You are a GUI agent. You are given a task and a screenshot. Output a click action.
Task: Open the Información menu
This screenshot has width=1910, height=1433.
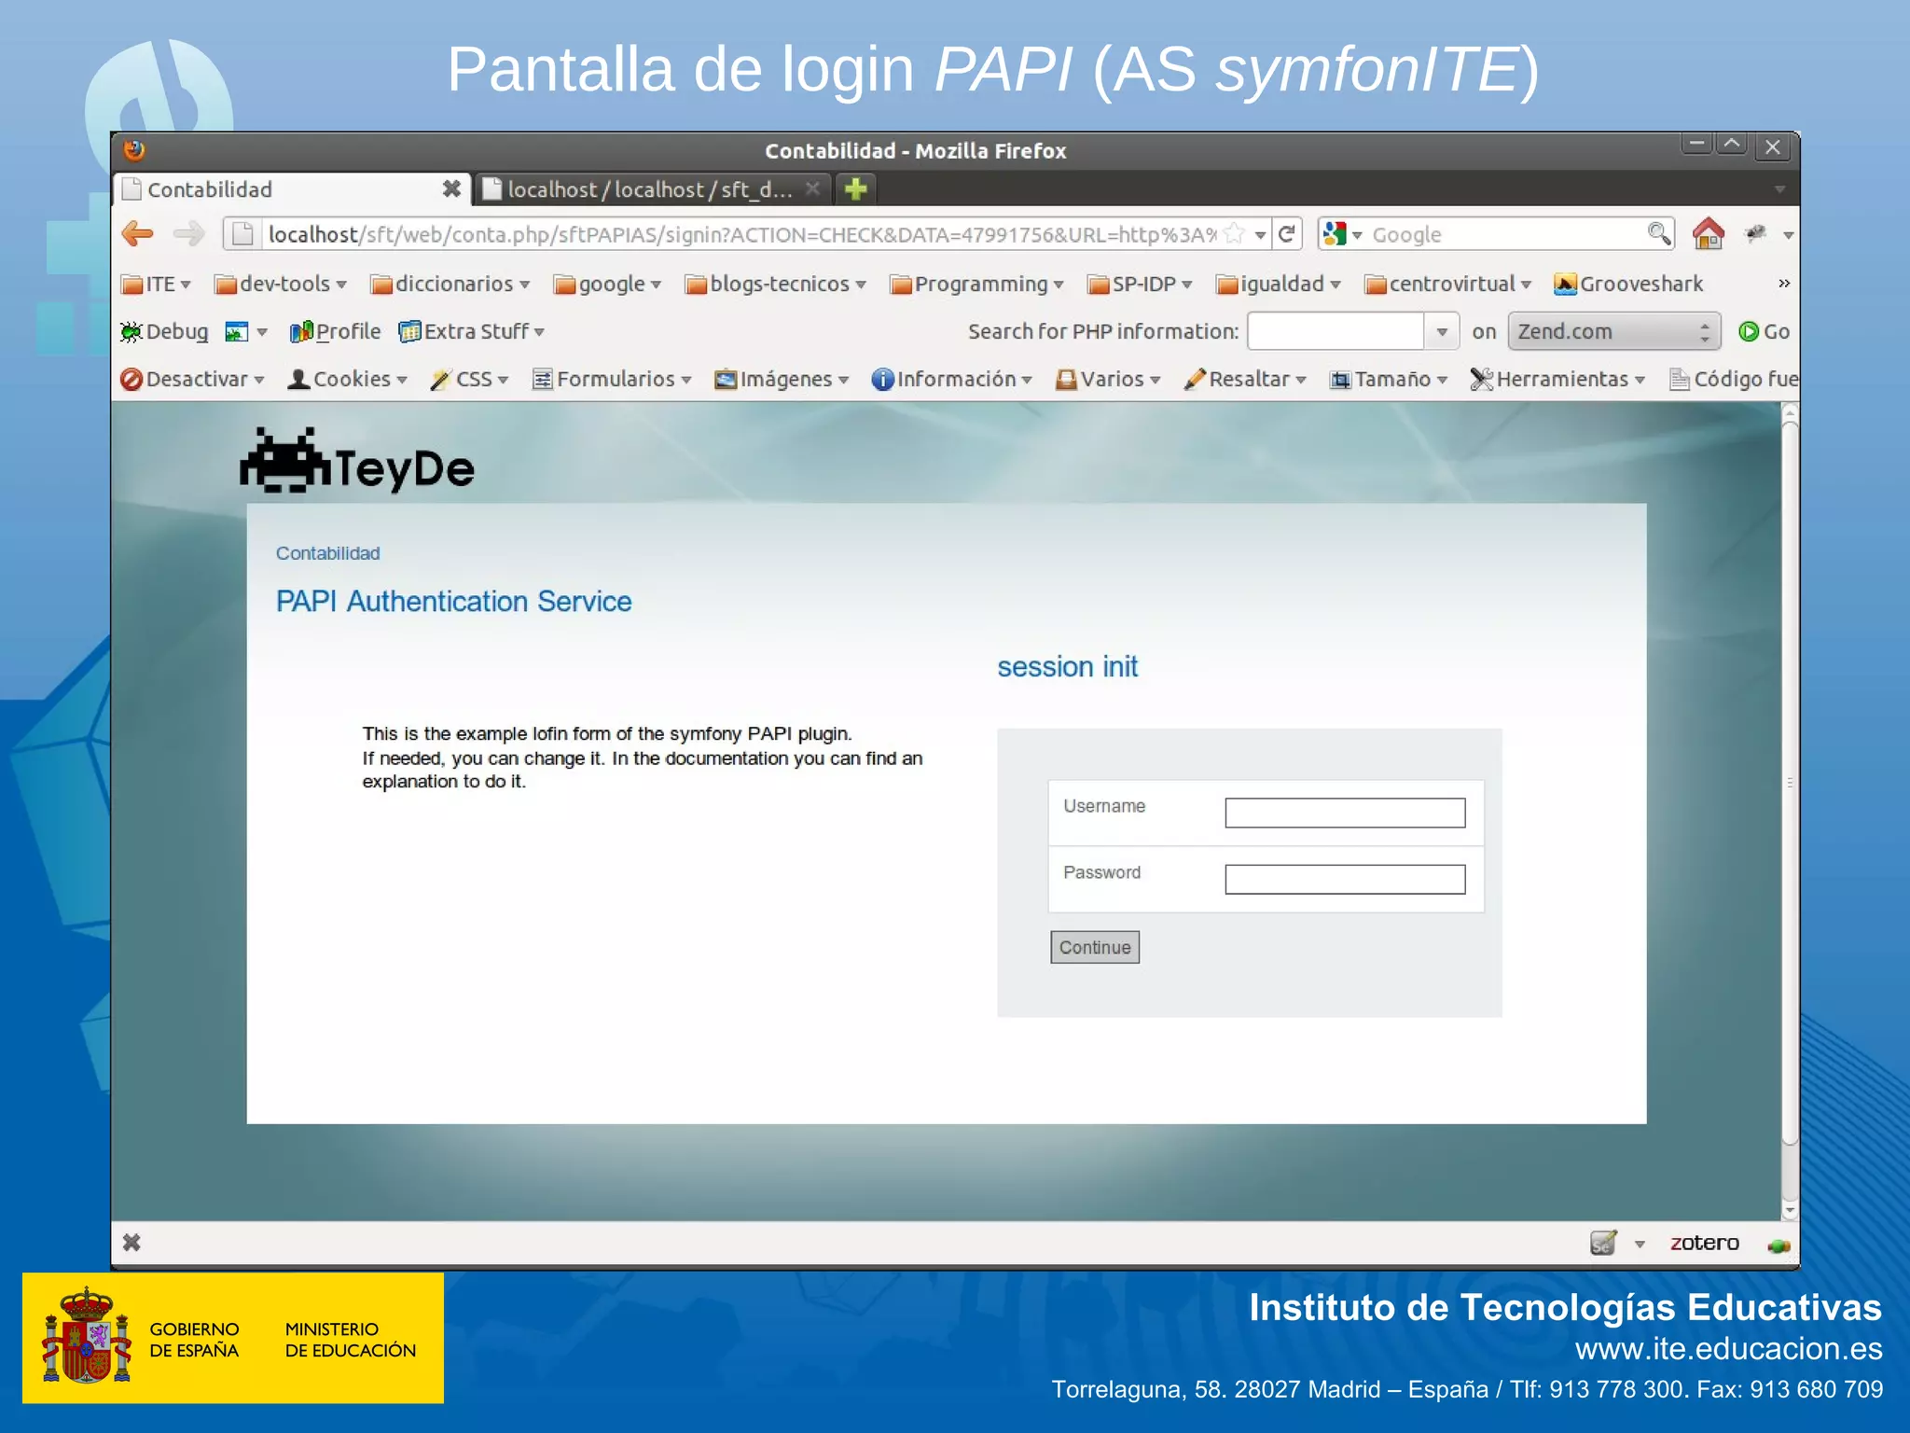(x=952, y=380)
